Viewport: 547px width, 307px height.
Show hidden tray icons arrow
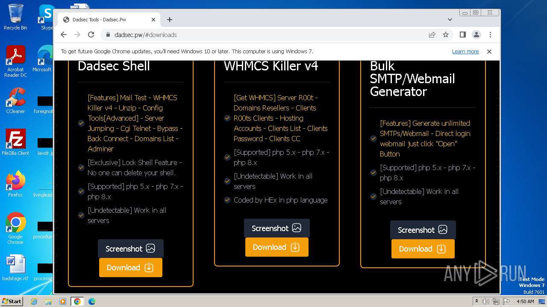476,301
